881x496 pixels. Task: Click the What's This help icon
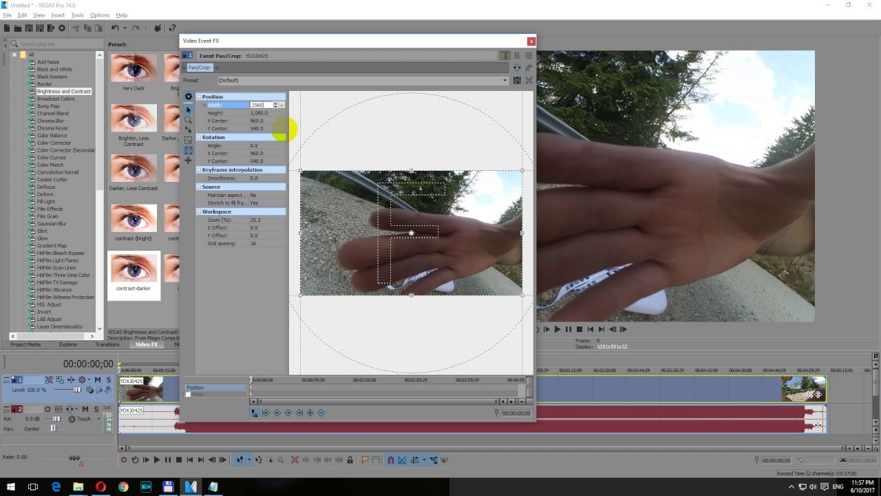(172, 28)
